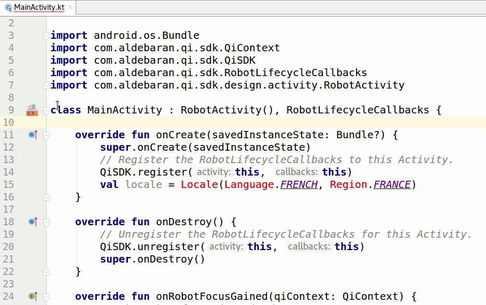Click the 'activity:' hint in QiSDK.register call
The image size is (486, 305).
click(213, 172)
